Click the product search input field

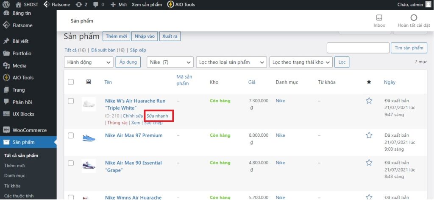[x=358, y=48]
